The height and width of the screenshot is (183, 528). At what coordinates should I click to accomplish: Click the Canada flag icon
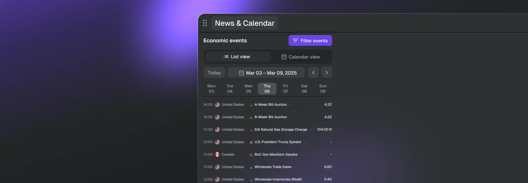click(x=217, y=154)
